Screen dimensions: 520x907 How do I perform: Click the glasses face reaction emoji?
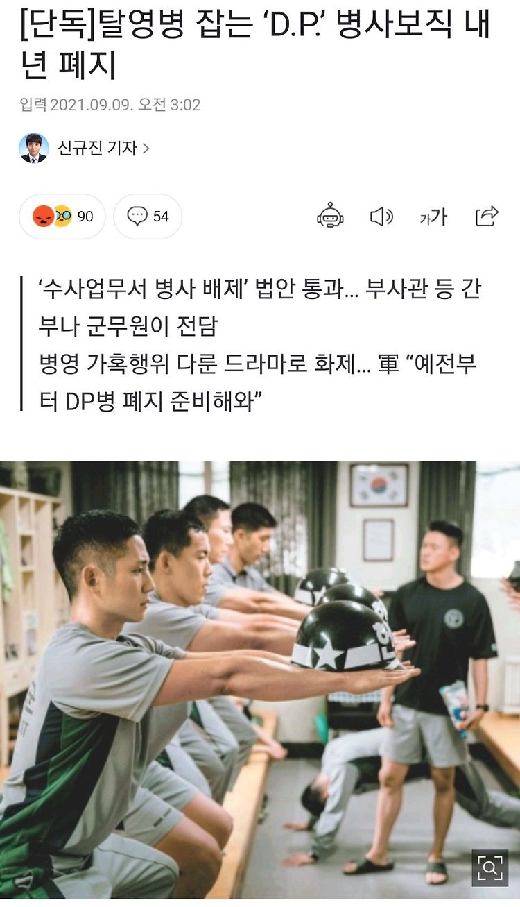62,217
